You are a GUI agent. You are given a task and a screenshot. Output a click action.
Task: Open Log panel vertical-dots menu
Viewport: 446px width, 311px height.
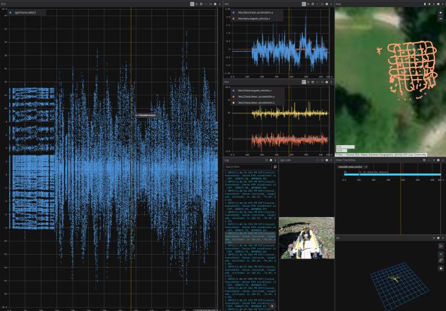point(275,160)
